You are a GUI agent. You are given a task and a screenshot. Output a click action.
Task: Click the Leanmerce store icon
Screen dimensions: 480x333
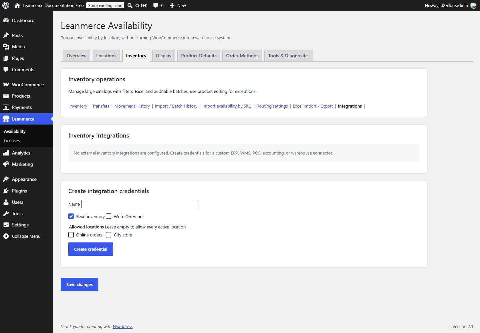pyautogui.click(x=6, y=119)
